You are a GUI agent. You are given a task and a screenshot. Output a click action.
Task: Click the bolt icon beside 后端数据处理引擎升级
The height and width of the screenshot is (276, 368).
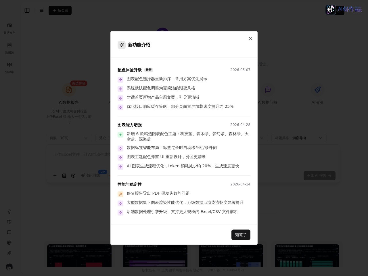coord(120,212)
